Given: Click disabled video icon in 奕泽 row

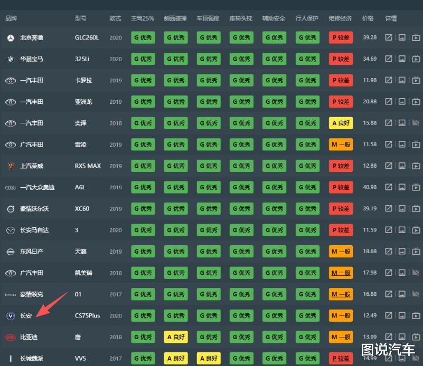Looking at the screenshot, I should 416,123.
